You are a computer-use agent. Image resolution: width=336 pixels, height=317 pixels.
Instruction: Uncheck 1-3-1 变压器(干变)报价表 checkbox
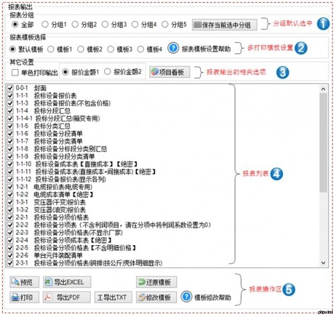(x=10, y=202)
